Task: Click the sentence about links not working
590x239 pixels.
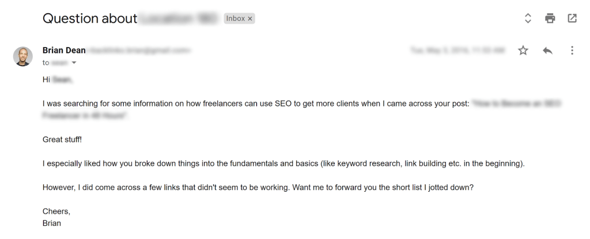Action: tap(258, 187)
